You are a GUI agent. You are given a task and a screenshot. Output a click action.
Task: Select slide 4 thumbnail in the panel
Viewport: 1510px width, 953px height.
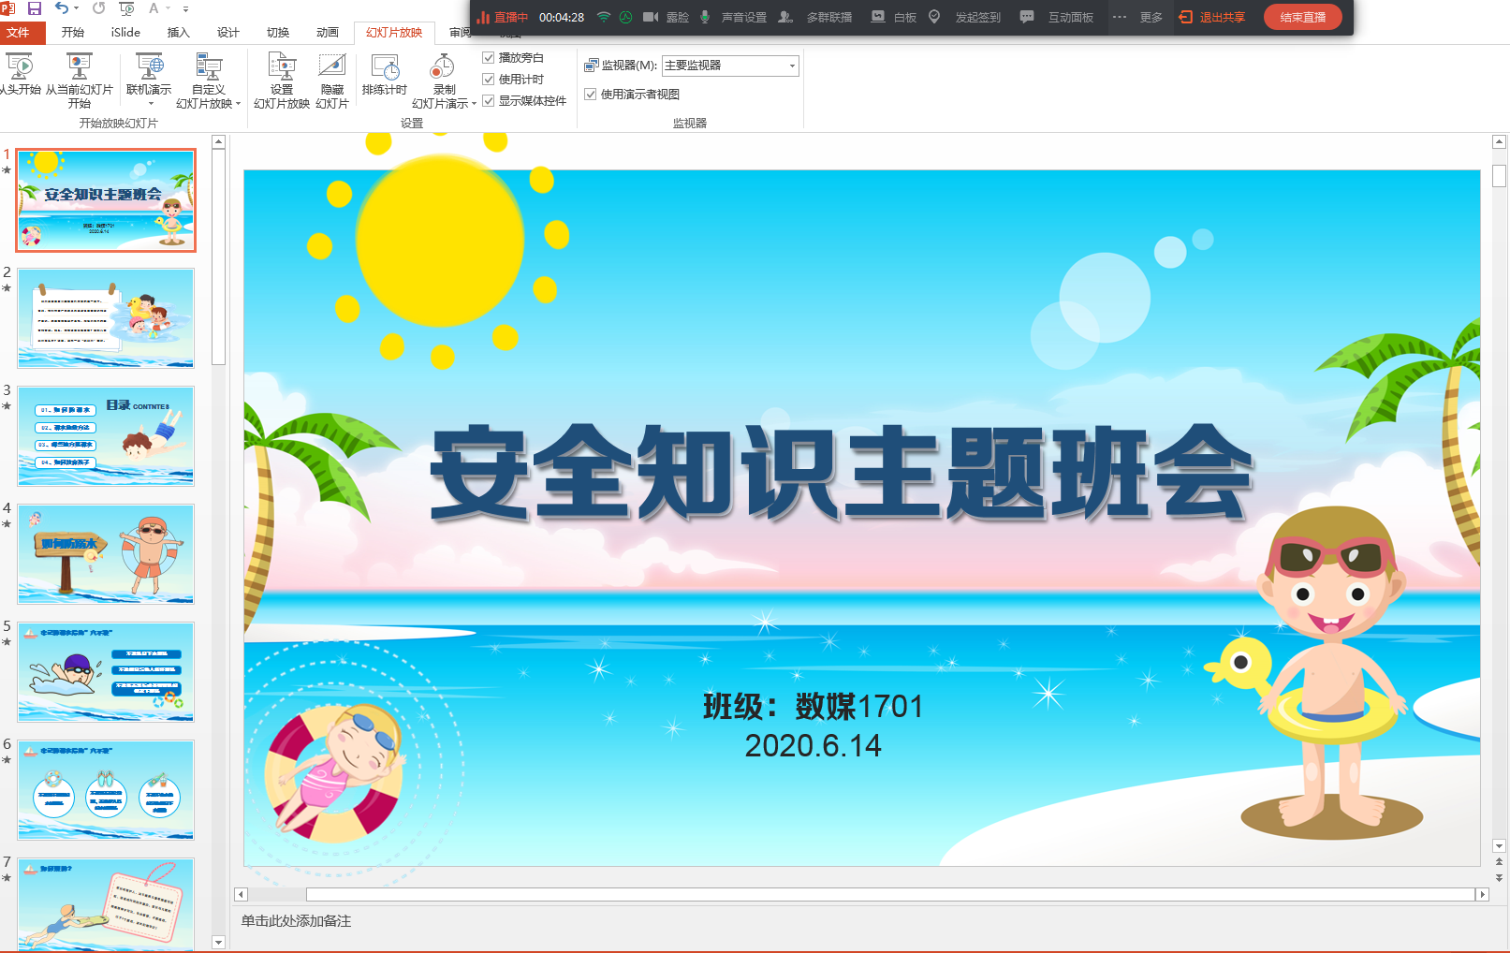click(x=106, y=553)
